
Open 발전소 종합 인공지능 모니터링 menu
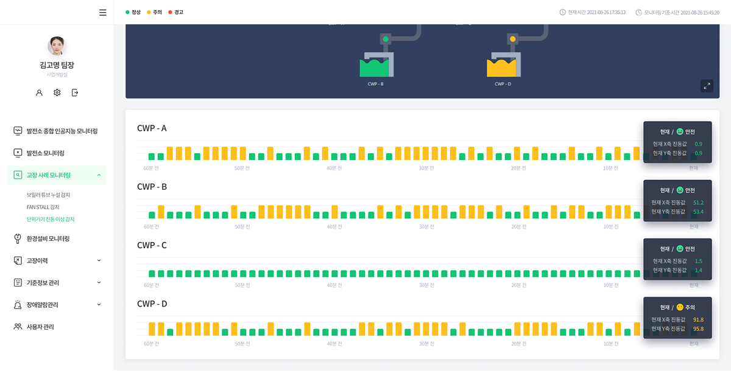[x=62, y=131]
